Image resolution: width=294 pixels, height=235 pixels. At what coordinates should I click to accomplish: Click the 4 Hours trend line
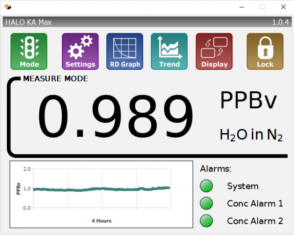click(x=101, y=189)
